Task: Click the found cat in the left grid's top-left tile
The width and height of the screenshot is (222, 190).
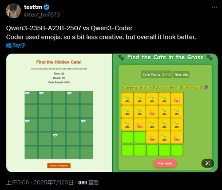Action: click(28, 93)
